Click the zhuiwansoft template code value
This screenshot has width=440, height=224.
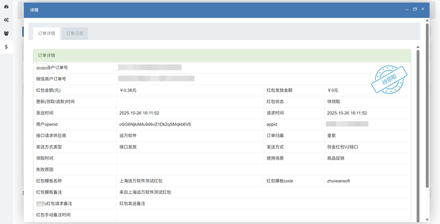pos(338,181)
